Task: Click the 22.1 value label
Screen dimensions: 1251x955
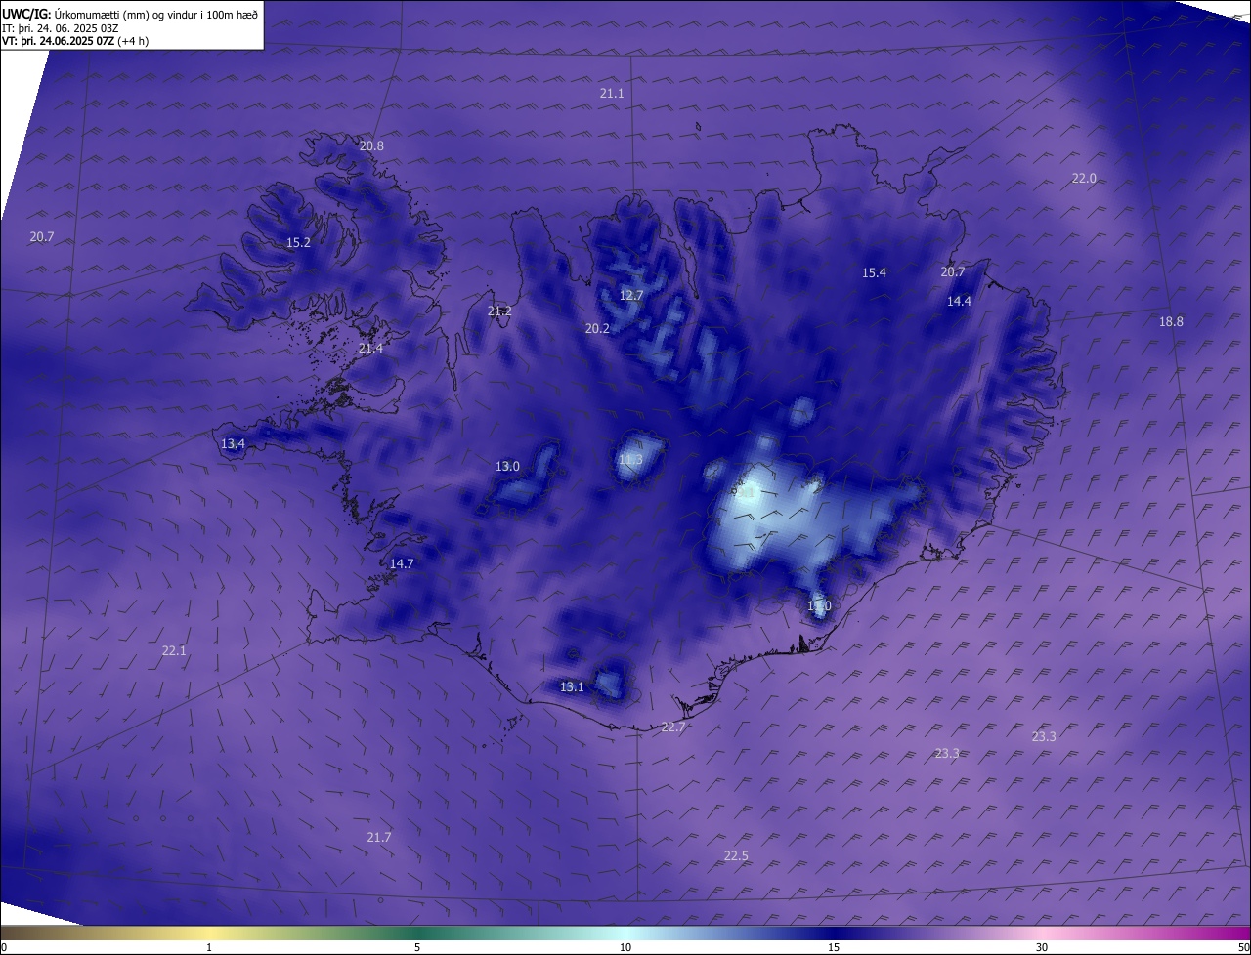Action: click(x=174, y=650)
